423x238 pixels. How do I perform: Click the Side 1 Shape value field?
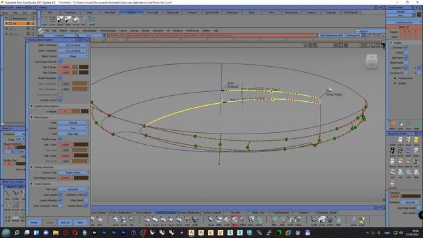pos(65,67)
